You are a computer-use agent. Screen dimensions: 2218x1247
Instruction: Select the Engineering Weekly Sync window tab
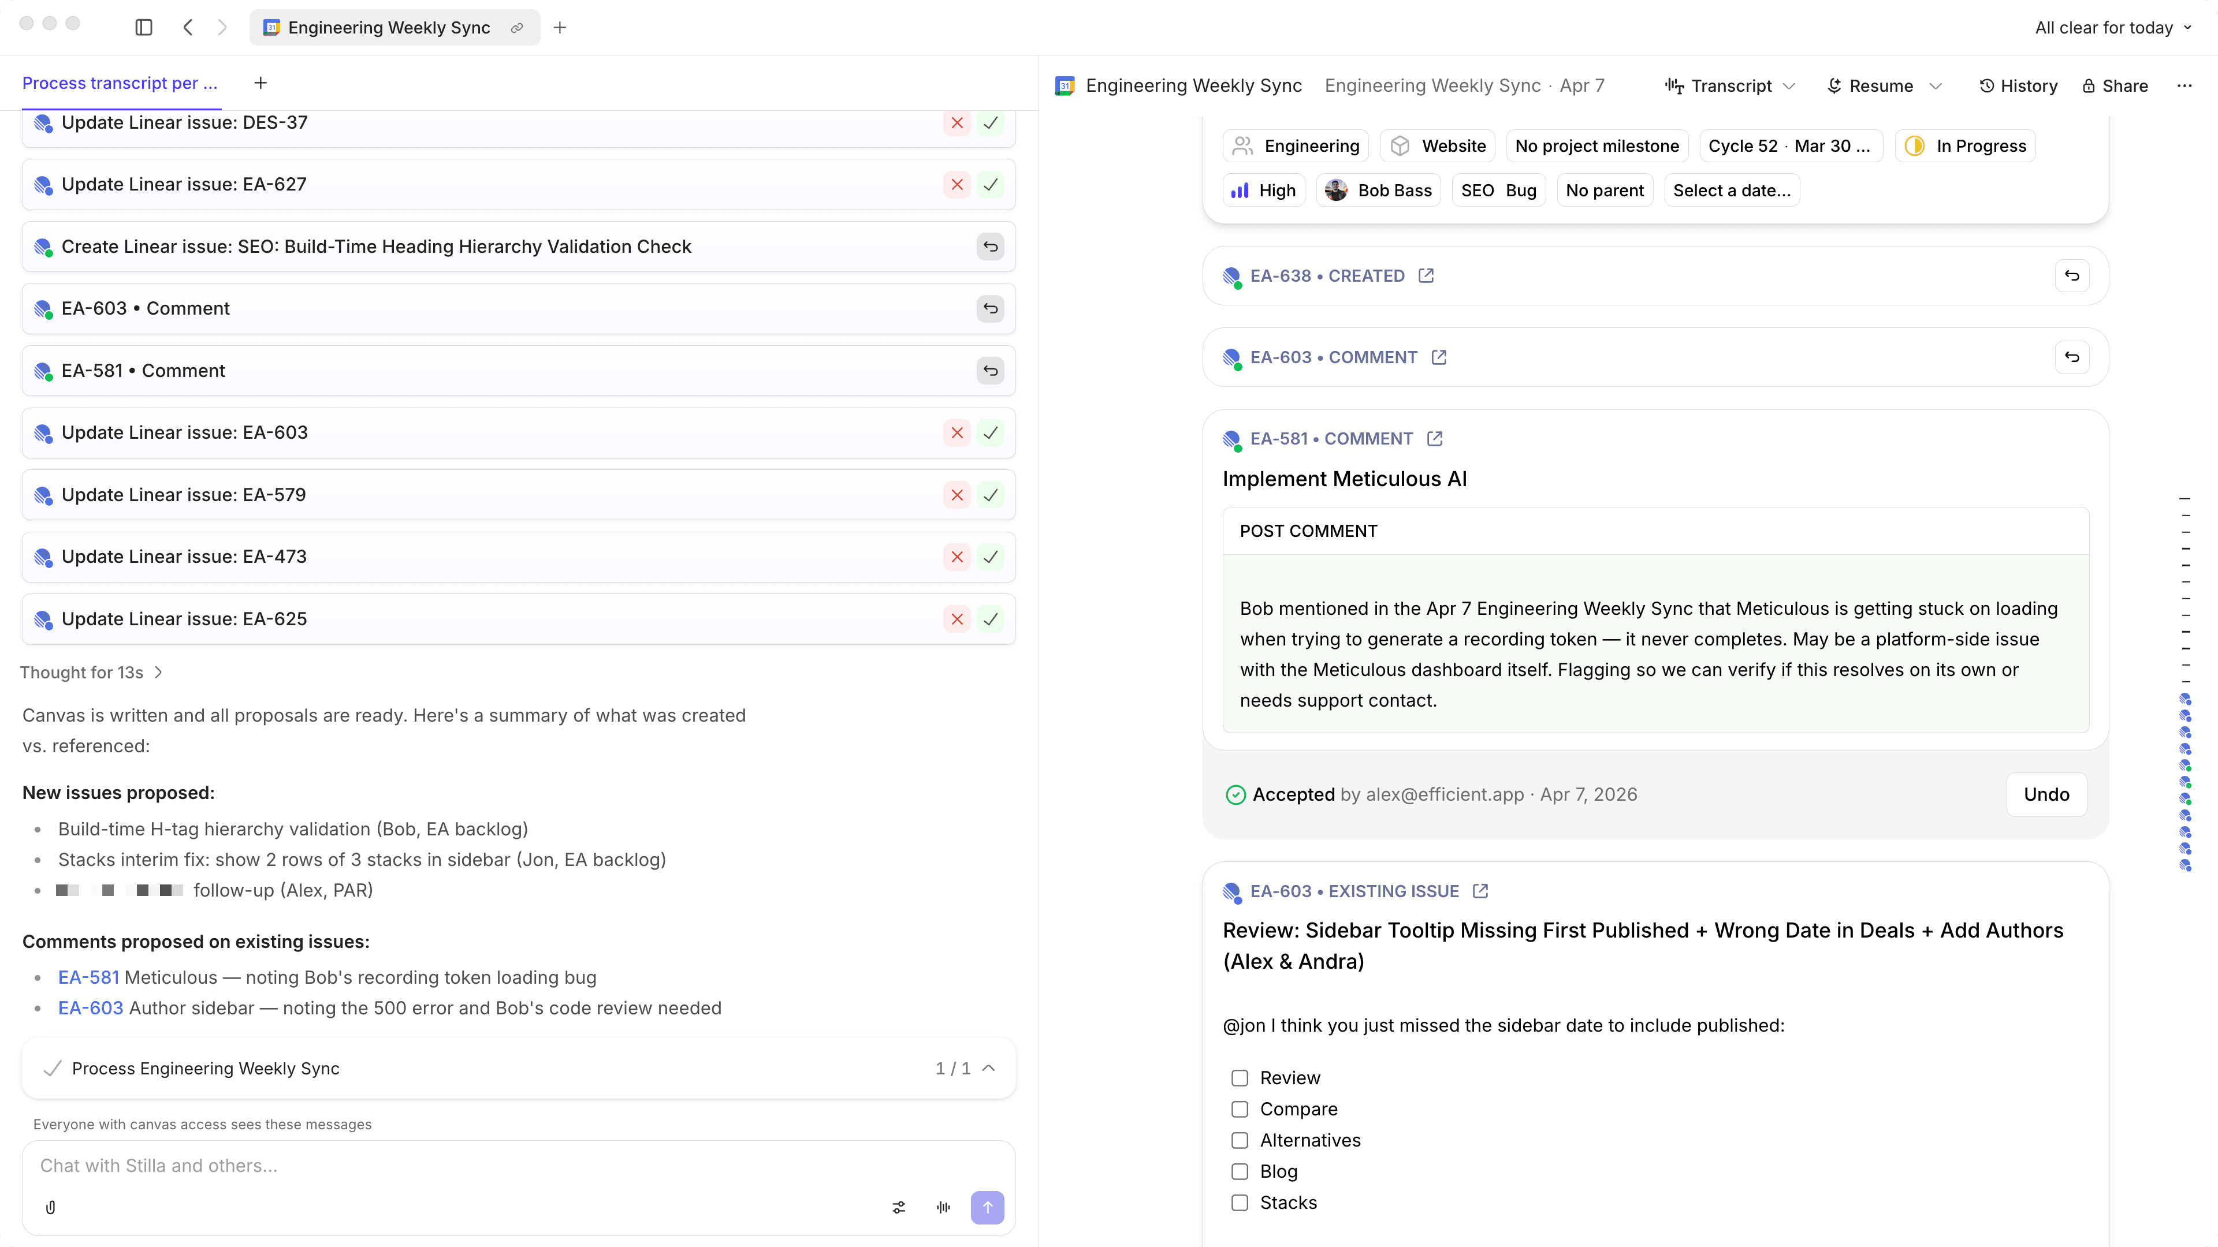tap(395, 28)
